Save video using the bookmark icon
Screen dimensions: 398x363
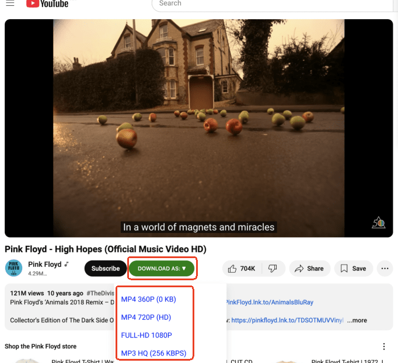click(353, 269)
